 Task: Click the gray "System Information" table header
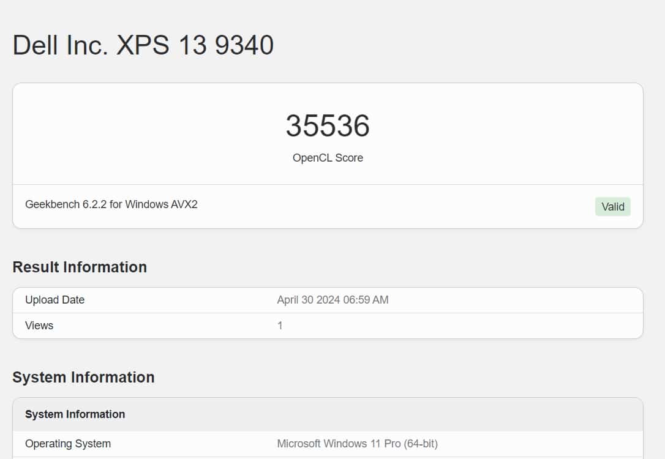75,414
